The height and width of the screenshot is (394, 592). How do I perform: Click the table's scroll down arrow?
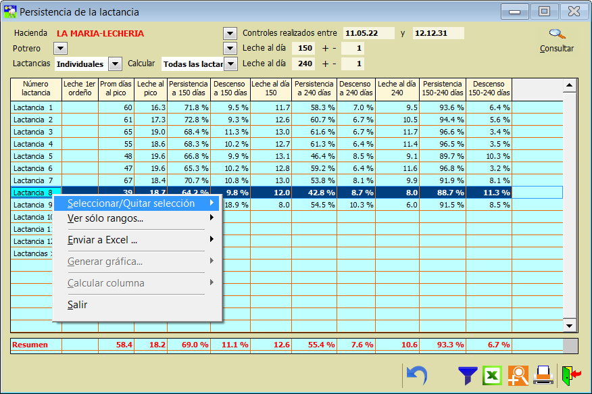pyautogui.click(x=569, y=326)
